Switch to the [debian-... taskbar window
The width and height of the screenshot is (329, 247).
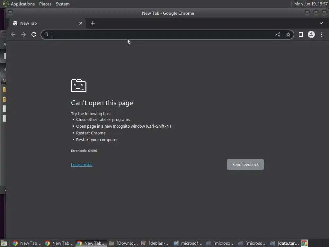pos(156,243)
